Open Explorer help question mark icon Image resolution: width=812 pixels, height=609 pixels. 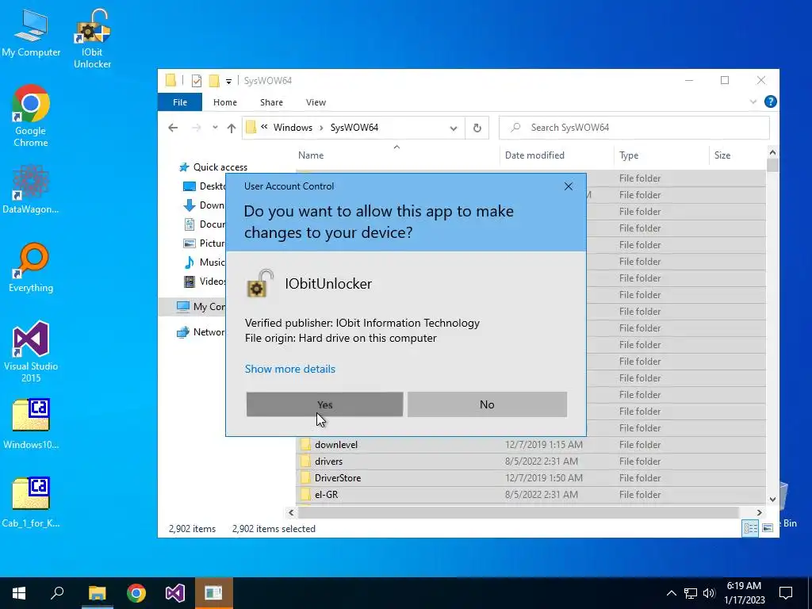coord(770,102)
